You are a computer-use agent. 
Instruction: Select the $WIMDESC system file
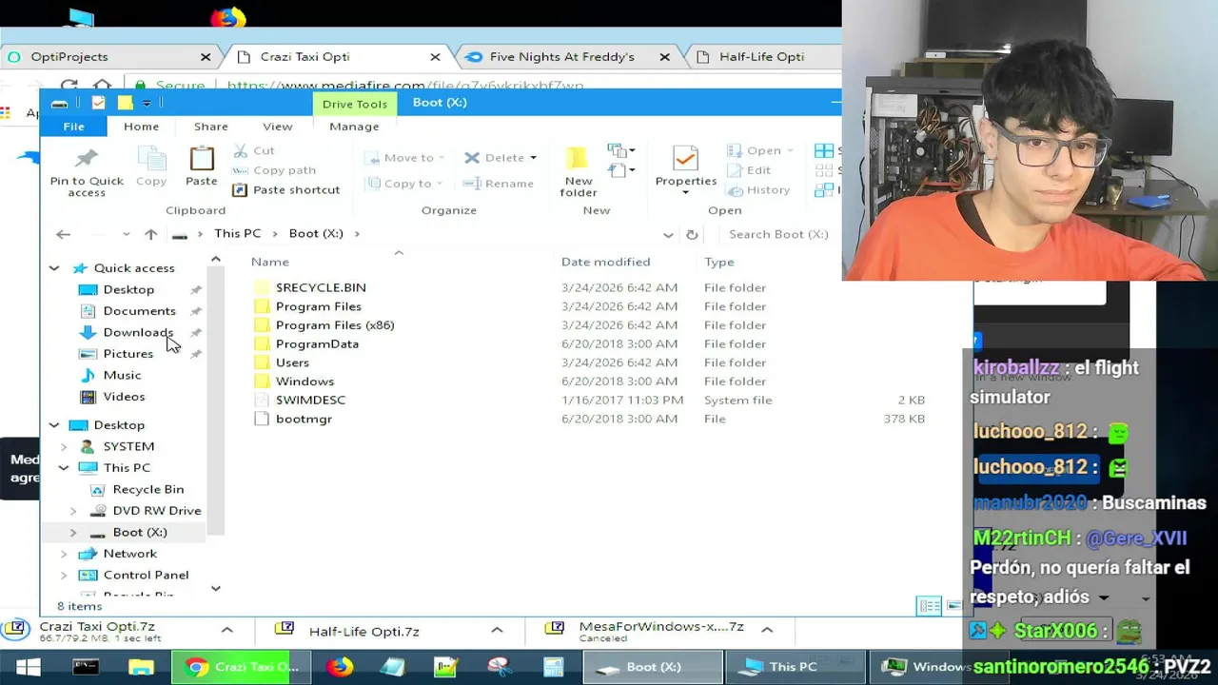[x=310, y=401]
